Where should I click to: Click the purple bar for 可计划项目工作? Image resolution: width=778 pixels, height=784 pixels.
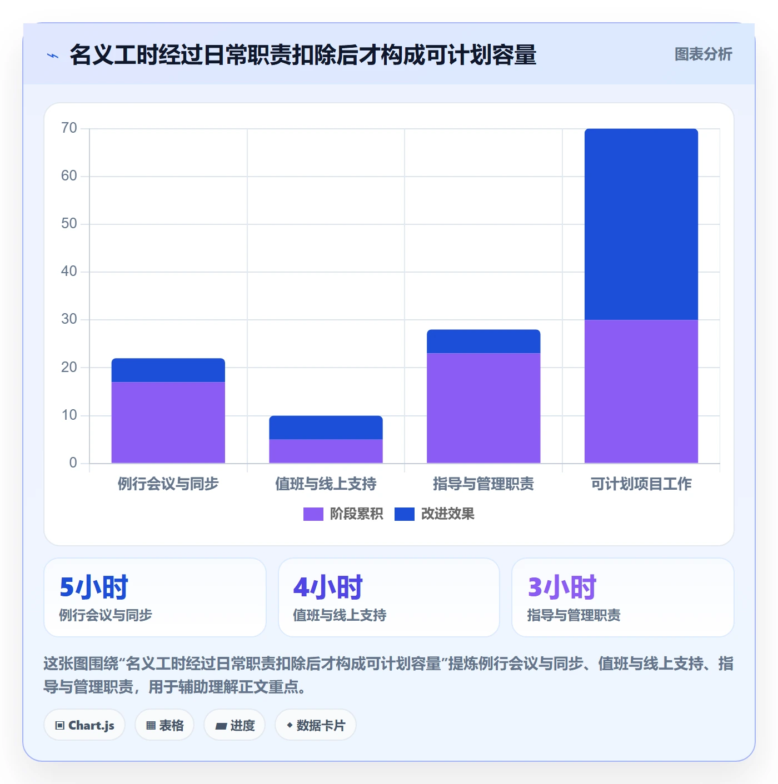(x=641, y=391)
